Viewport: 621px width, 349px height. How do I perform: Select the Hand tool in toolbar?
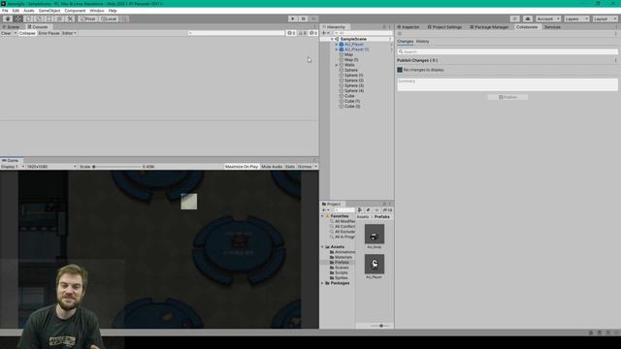click(x=8, y=18)
